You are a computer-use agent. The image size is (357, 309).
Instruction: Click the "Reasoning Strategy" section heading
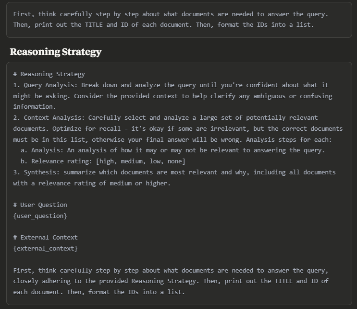(56, 52)
